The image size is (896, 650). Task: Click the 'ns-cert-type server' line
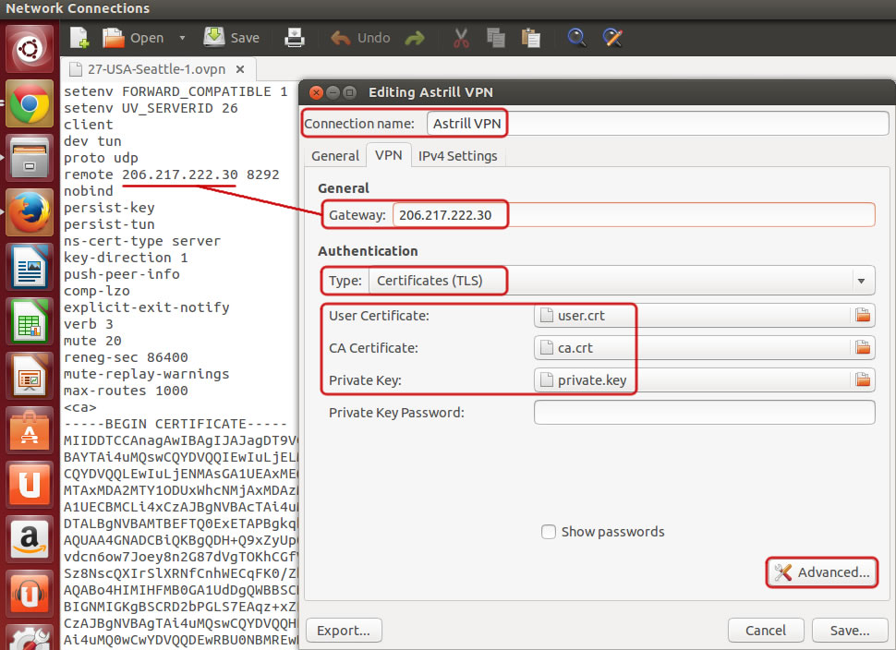click(141, 241)
